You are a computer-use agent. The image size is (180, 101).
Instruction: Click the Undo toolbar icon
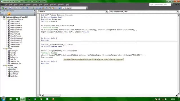coord(27,8)
